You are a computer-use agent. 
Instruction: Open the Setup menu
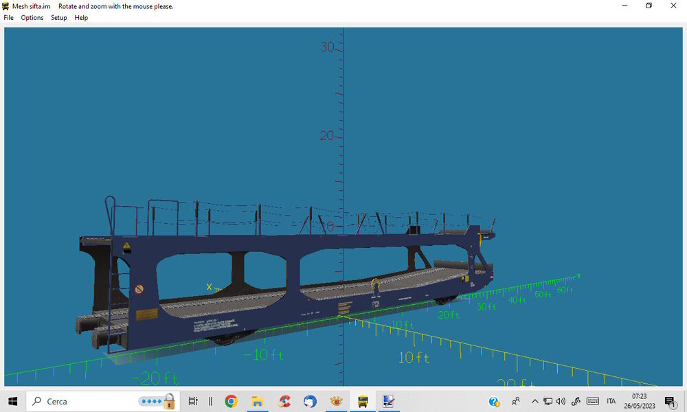[58, 18]
